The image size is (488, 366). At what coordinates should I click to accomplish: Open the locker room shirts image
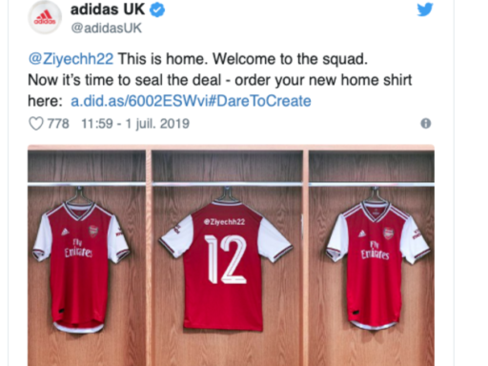click(x=231, y=255)
